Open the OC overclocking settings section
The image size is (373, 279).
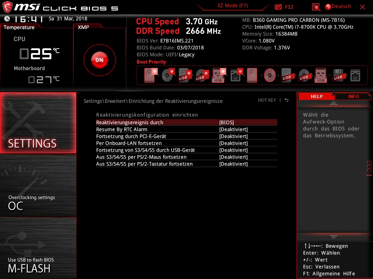pyautogui.click(x=38, y=186)
